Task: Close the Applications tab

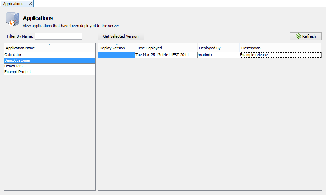Action: [31, 4]
